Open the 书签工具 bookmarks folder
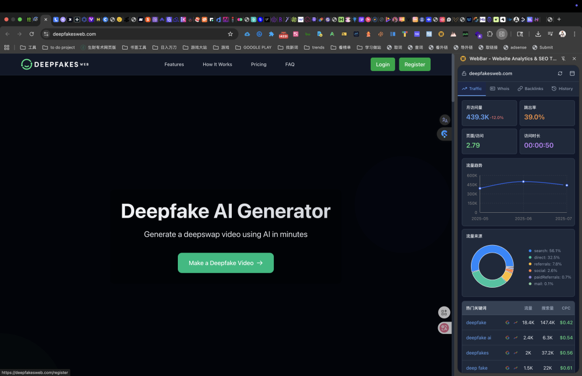 click(x=134, y=47)
